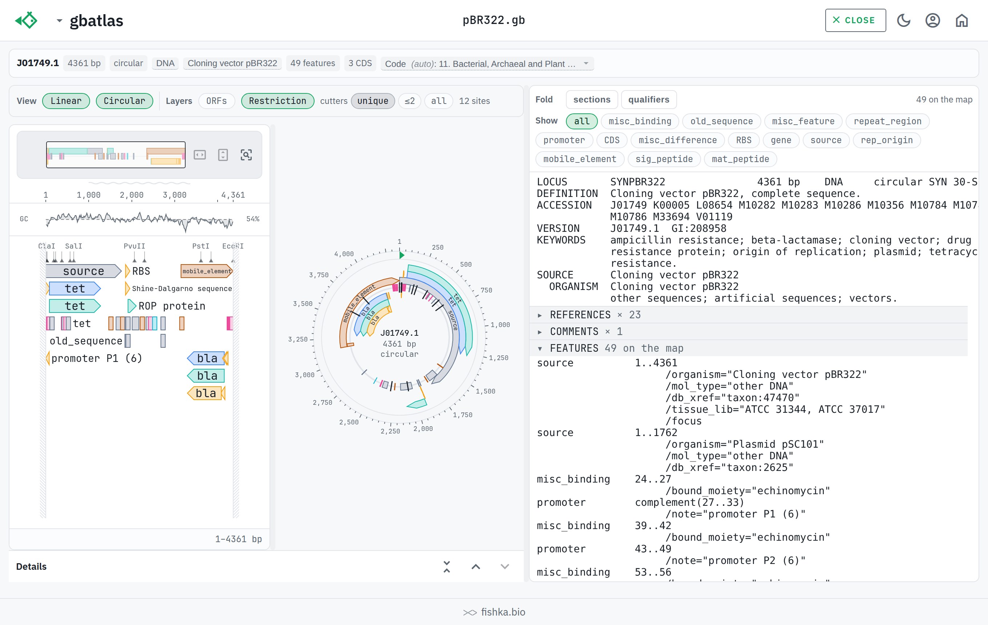This screenshot has width=988, height=625.
Task: Filter by mobile_element features
Action: tap(580, 159)
